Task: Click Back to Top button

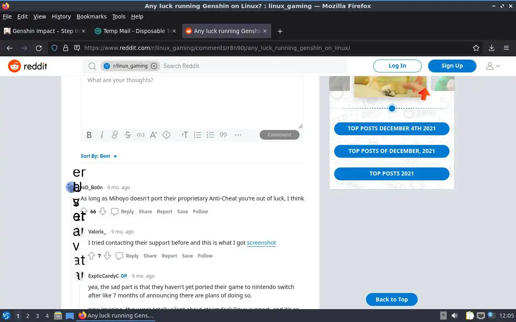Action: tap(392, 299)
